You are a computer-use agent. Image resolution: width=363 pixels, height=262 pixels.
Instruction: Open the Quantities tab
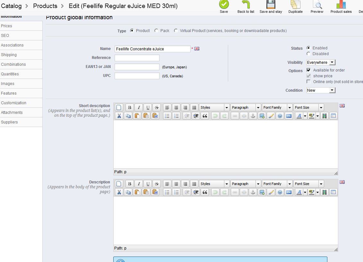tap(21, 74)
